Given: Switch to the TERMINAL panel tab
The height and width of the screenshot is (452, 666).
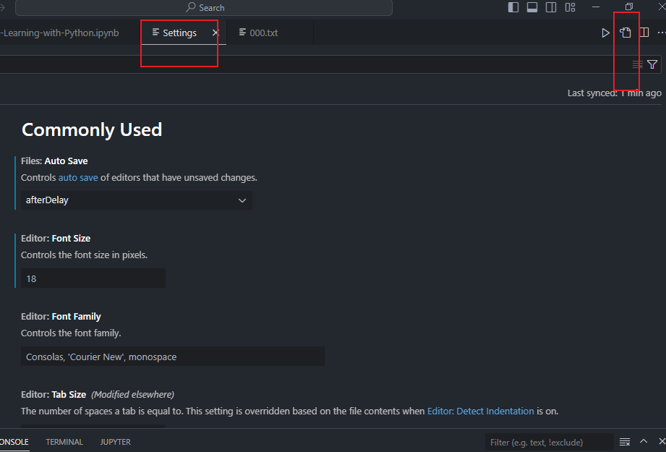Looking at the screenshot, I should click(x=64, y=442).
